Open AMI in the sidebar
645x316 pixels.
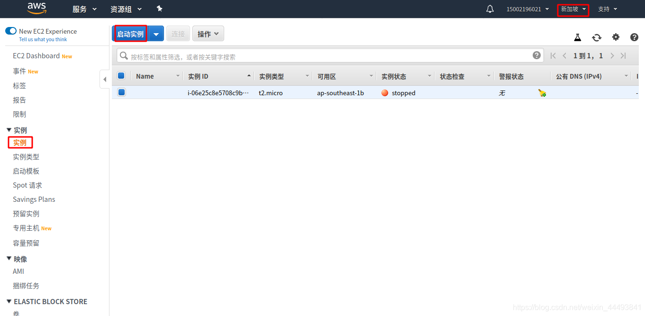(18, 271)
